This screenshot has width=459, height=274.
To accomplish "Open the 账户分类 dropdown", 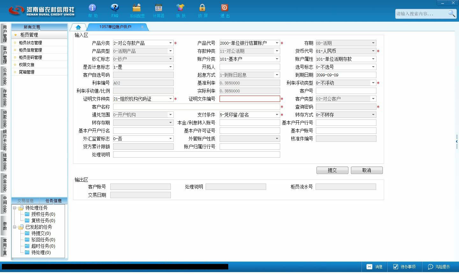I will [x=277, y=59].
